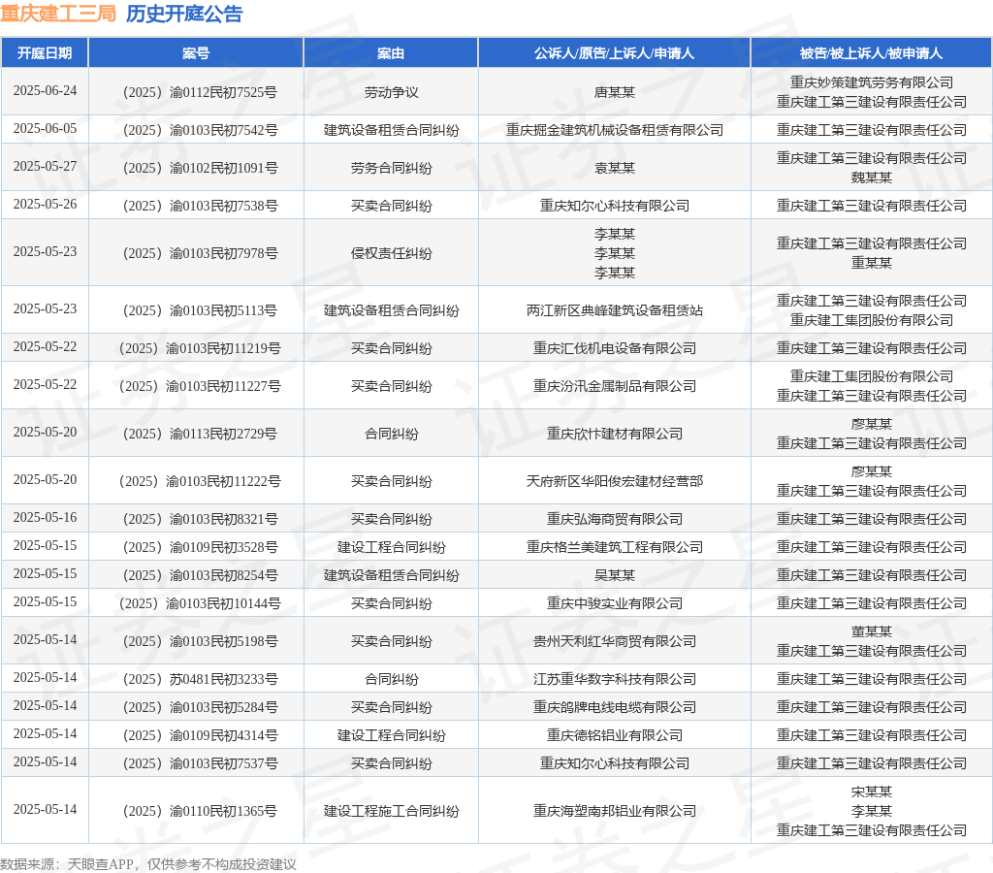This screenshot has width=993, height=873.
Task: Select case number 渝0103民初5113号
Action: click(200, 310)
